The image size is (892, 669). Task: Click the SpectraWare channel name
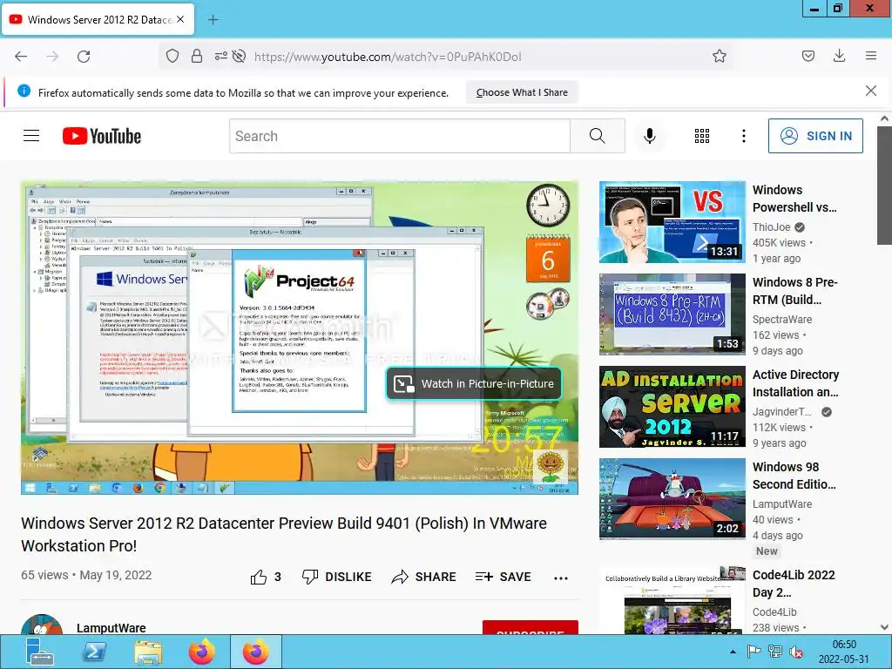[x=781, y=319]
